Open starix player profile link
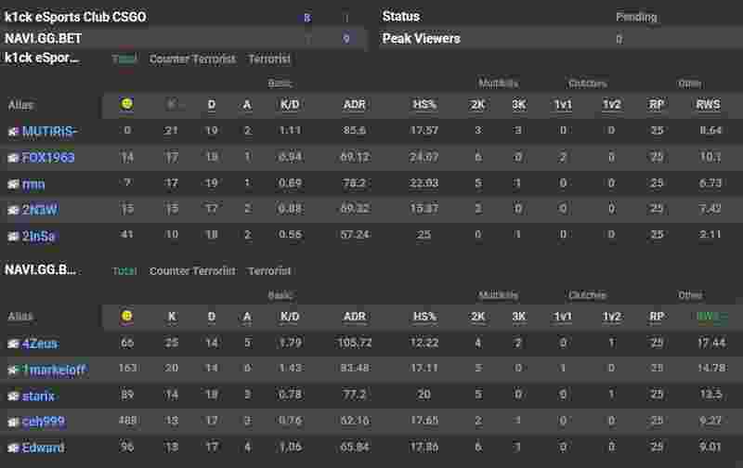Viewport: 743px width, 468px height. pos(38,396)
